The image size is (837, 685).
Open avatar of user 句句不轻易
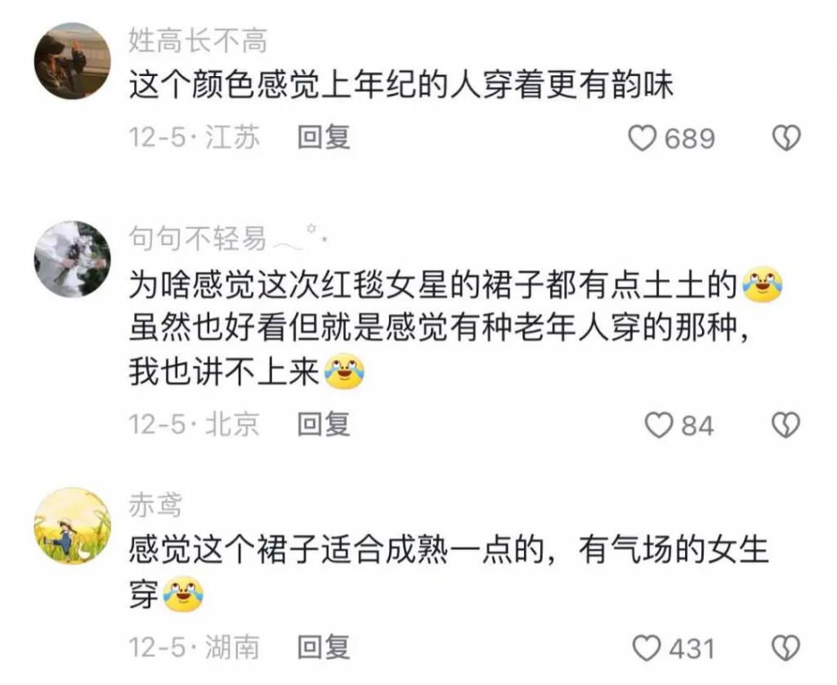[73, 259]
